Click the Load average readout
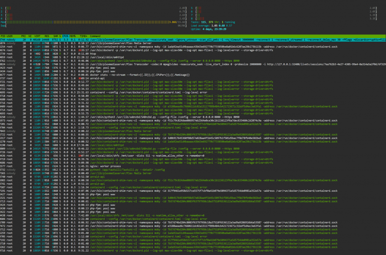Screen dimensions: 386x255 coord(212,25)
